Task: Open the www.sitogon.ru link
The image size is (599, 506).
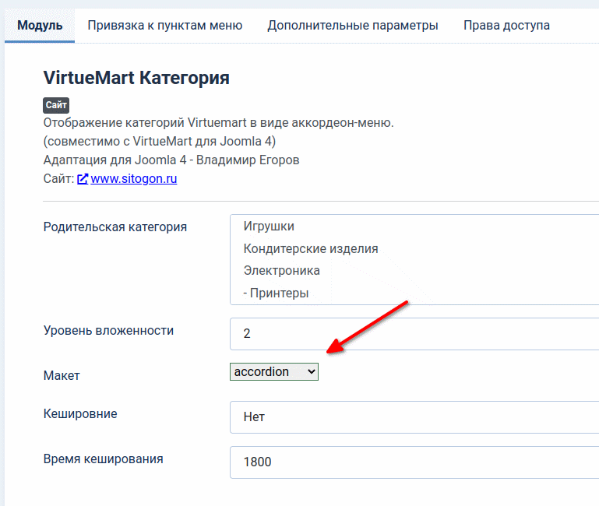Action: pos(134,179)
